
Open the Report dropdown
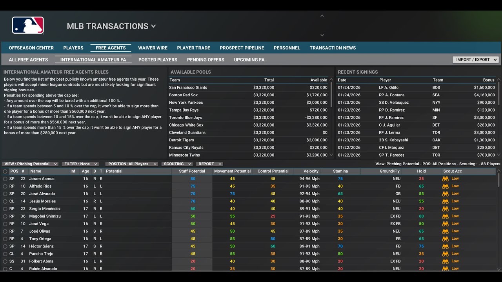click(209, 164)
